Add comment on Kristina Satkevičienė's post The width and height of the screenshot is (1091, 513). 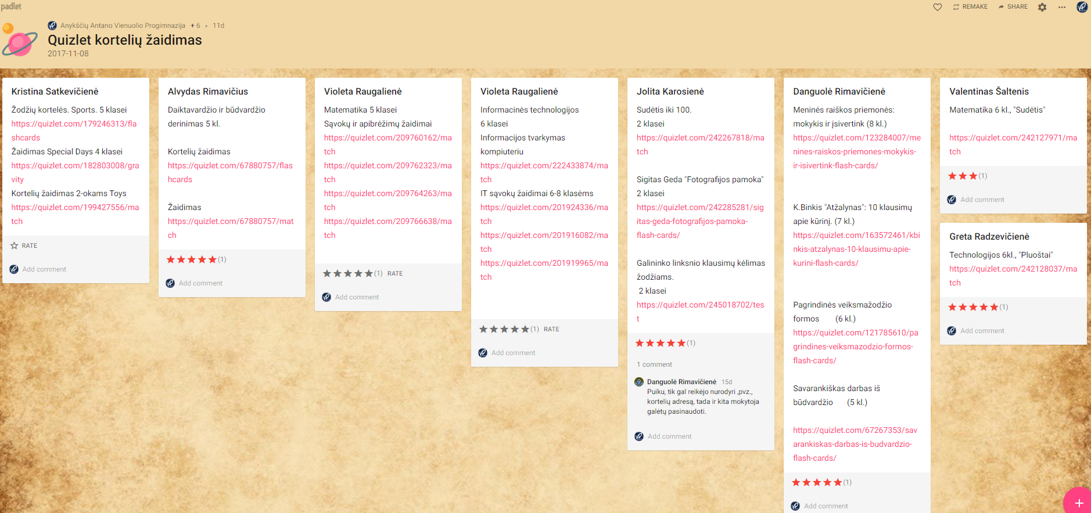(x=44, y=269)
